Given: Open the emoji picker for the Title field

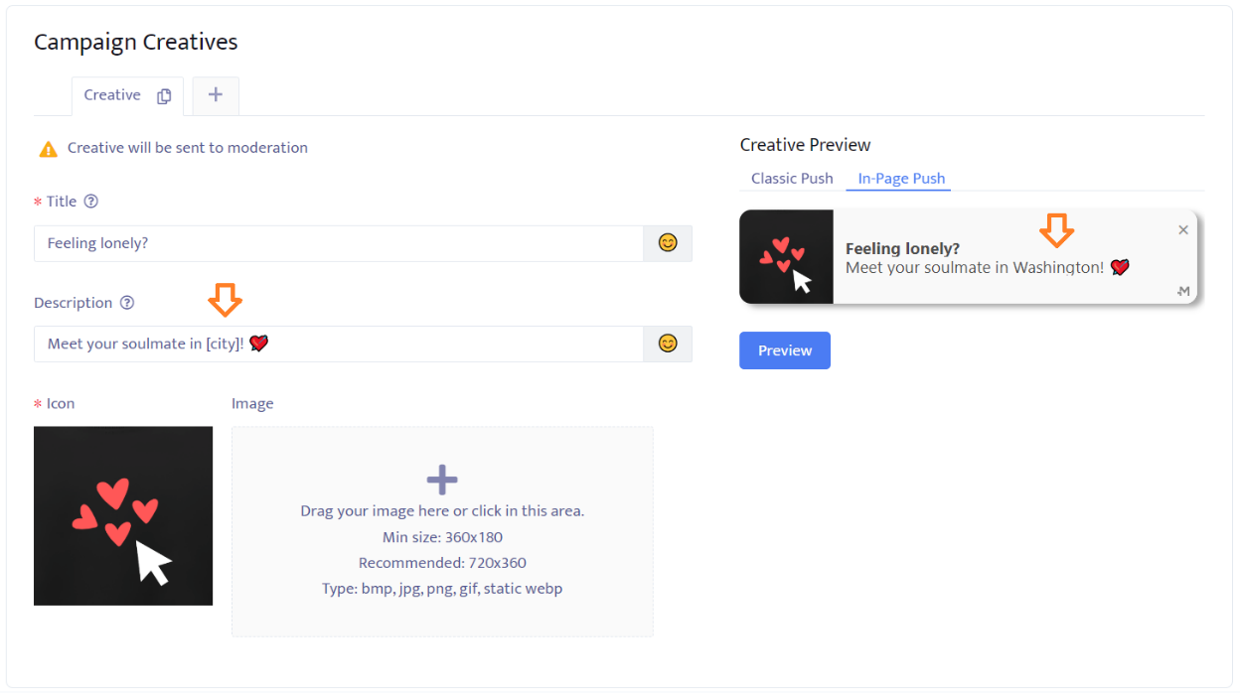Looking at the screenshot, I should pos(668,243).
